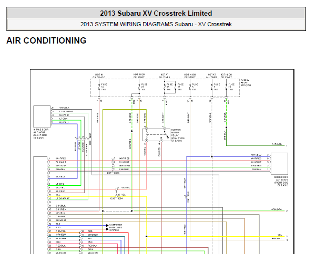This screenshot has width=316, height=254.
Task: Click the 'FUSE 31' label
Action: pos(104,87)
